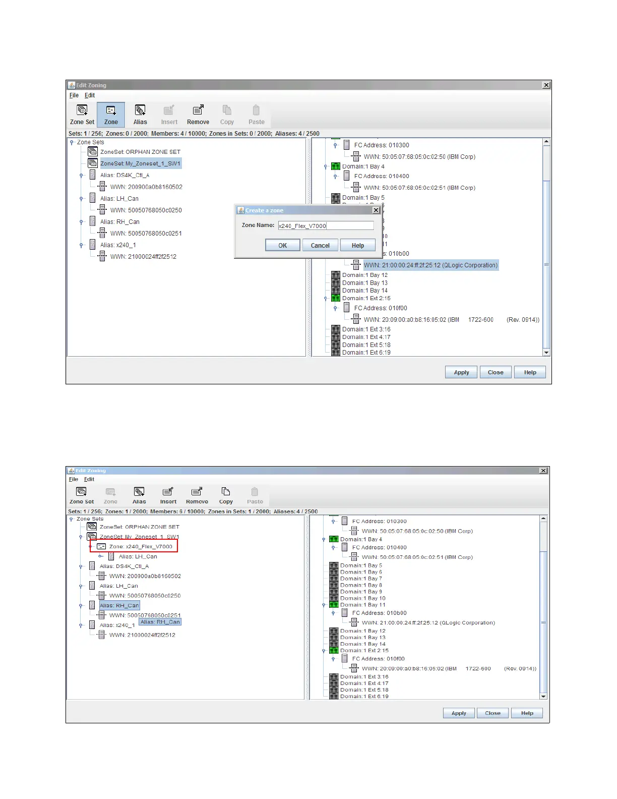Collapse Alias x240_1 node in upper window
The width and height of the screenshot is (617, 799).
81,245
